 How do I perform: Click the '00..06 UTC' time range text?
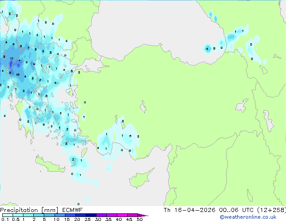pyautogui.click(x=236, y=210)
